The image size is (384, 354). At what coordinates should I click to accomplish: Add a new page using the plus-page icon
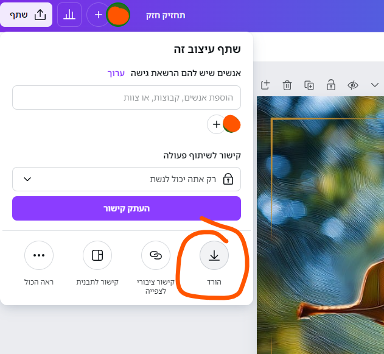tap(265, 85)
